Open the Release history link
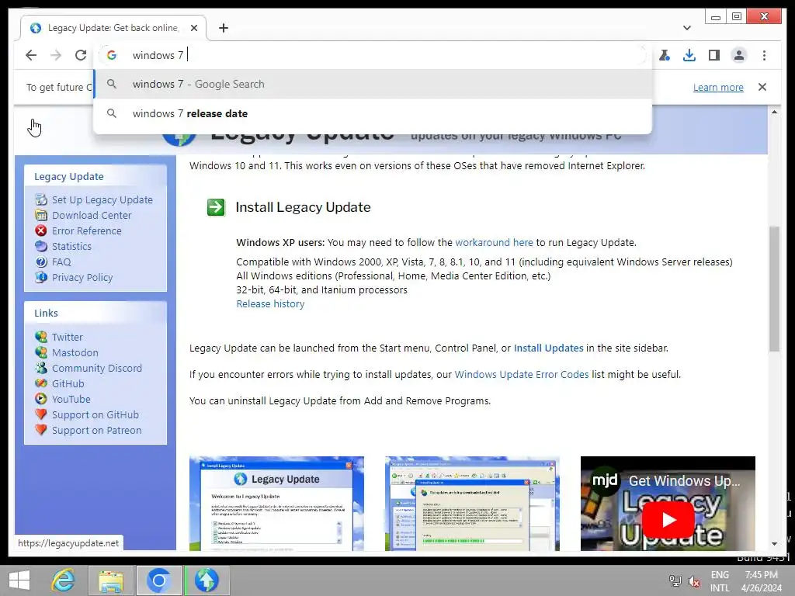 point(270,304)
